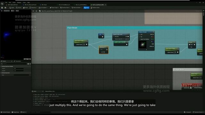Open the File menu
This screenshot has height=115, width=205.
pos(6,3)
